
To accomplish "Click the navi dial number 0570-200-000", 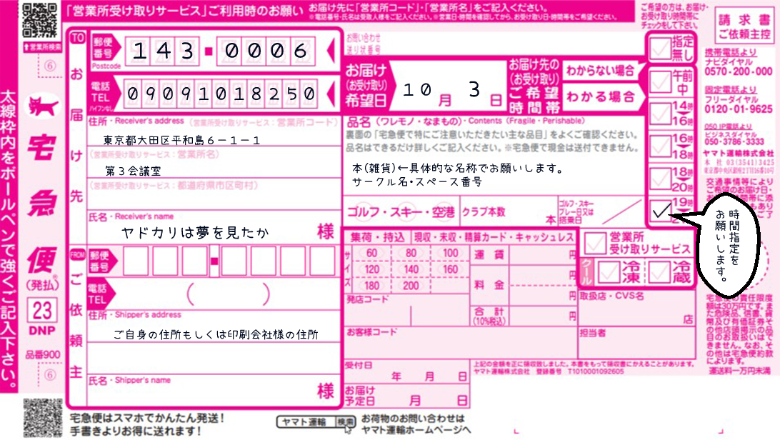I will click(x=739, y=71).
